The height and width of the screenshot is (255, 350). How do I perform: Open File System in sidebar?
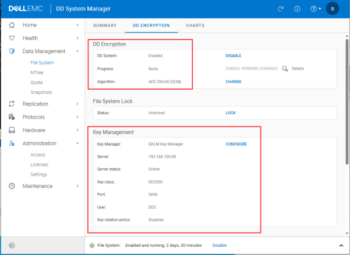coord(42,63)
